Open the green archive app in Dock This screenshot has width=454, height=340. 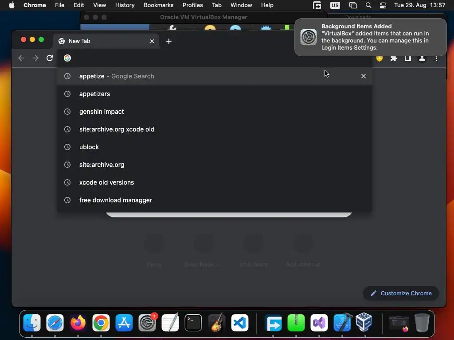click(x=296, y=323)
